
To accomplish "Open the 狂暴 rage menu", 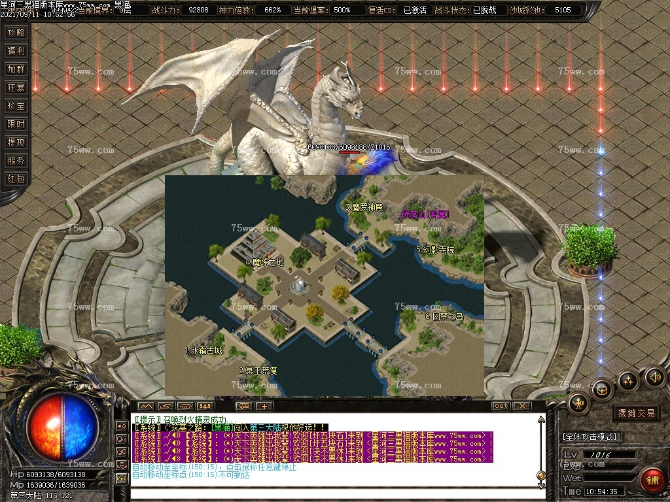I will 16,88.
